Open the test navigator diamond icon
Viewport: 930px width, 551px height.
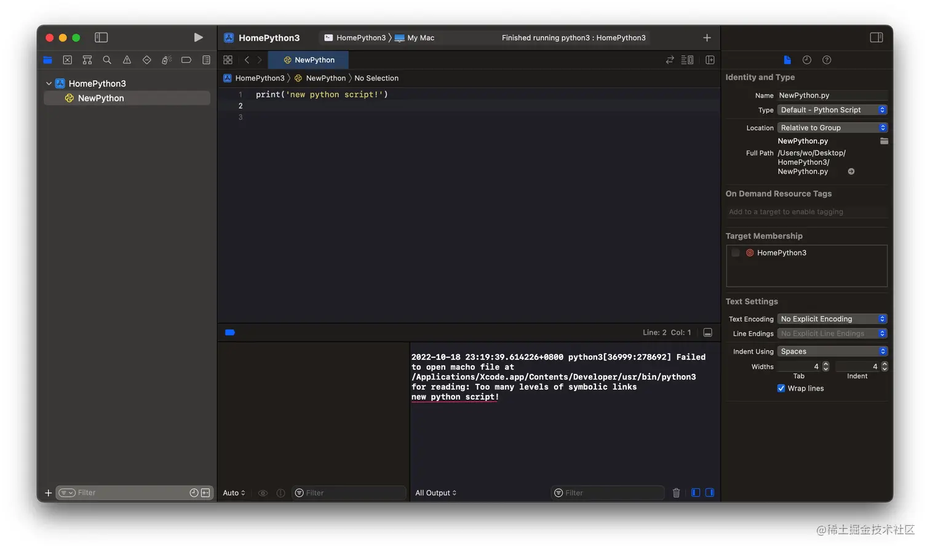click(x=146, y=60)
